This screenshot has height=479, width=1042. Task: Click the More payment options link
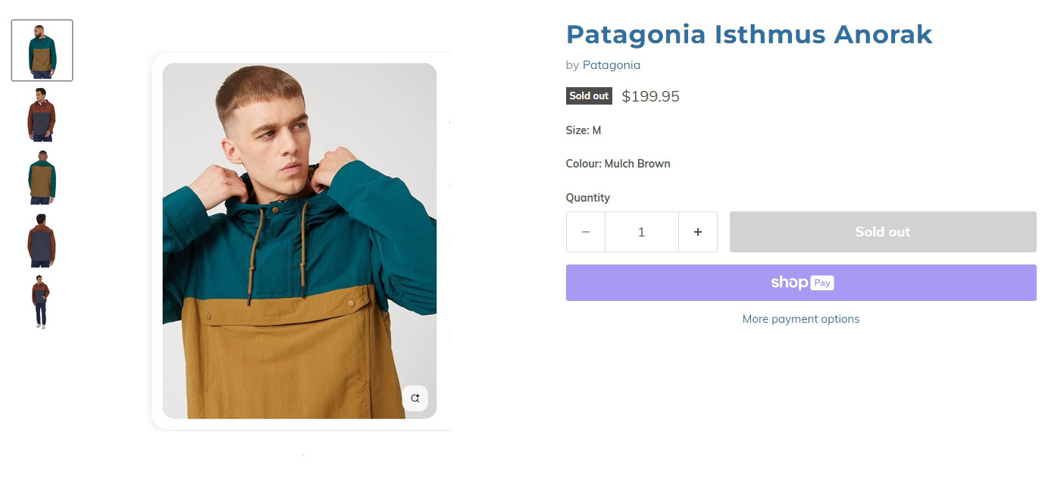point(800,319)
